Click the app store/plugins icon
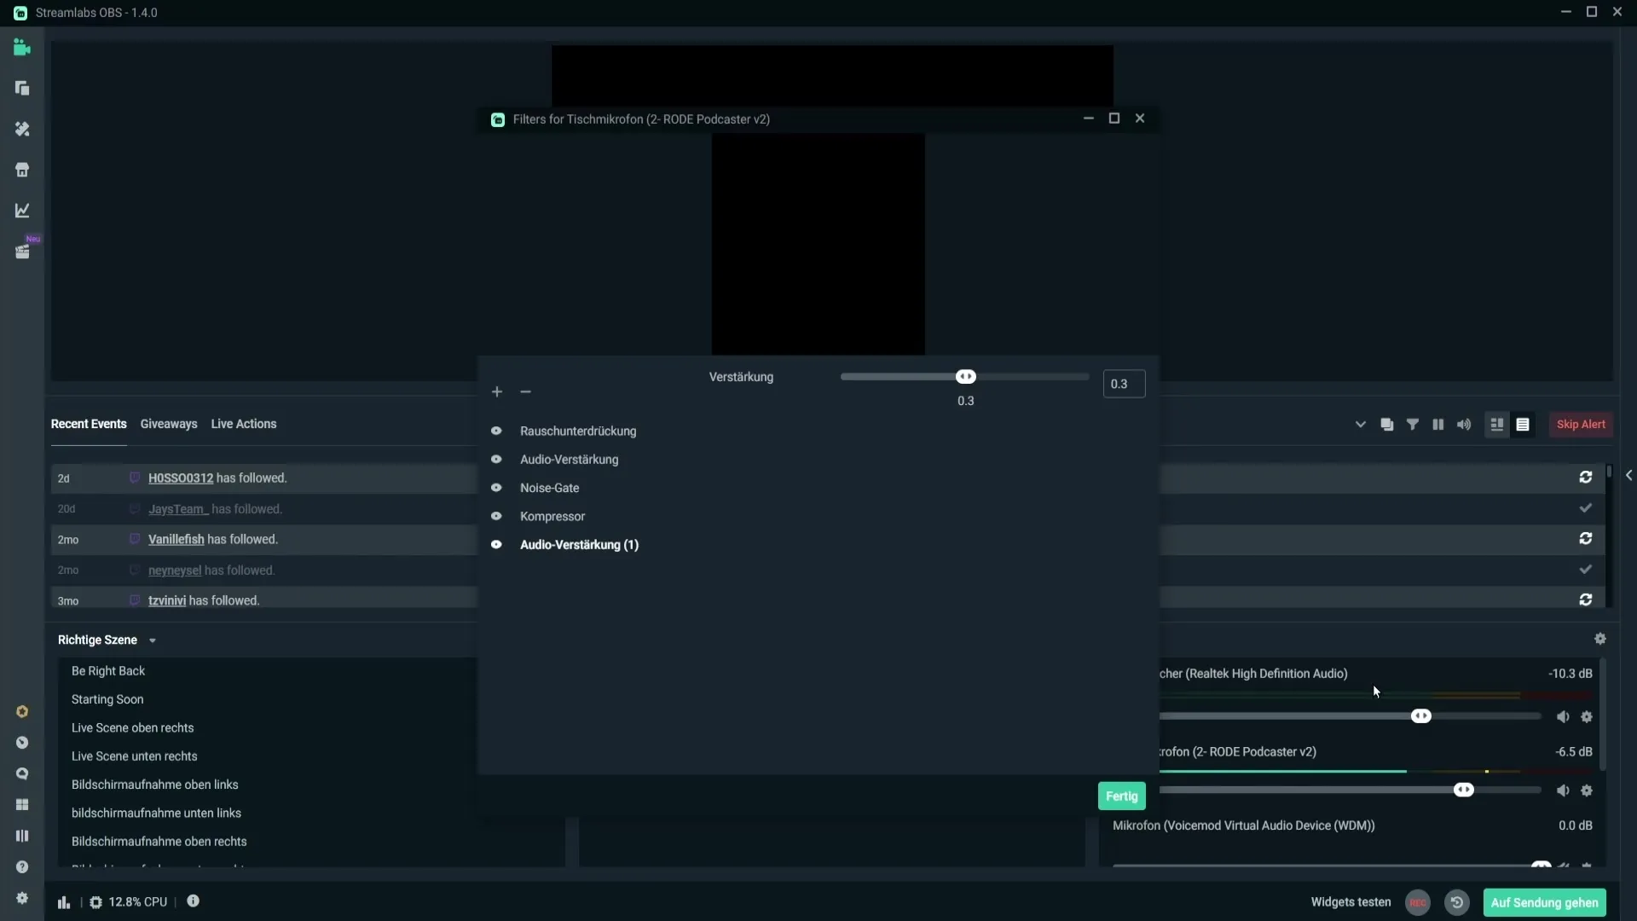Image resolution: width=1637 pixels, height=921 pixels. coord(22,169)
